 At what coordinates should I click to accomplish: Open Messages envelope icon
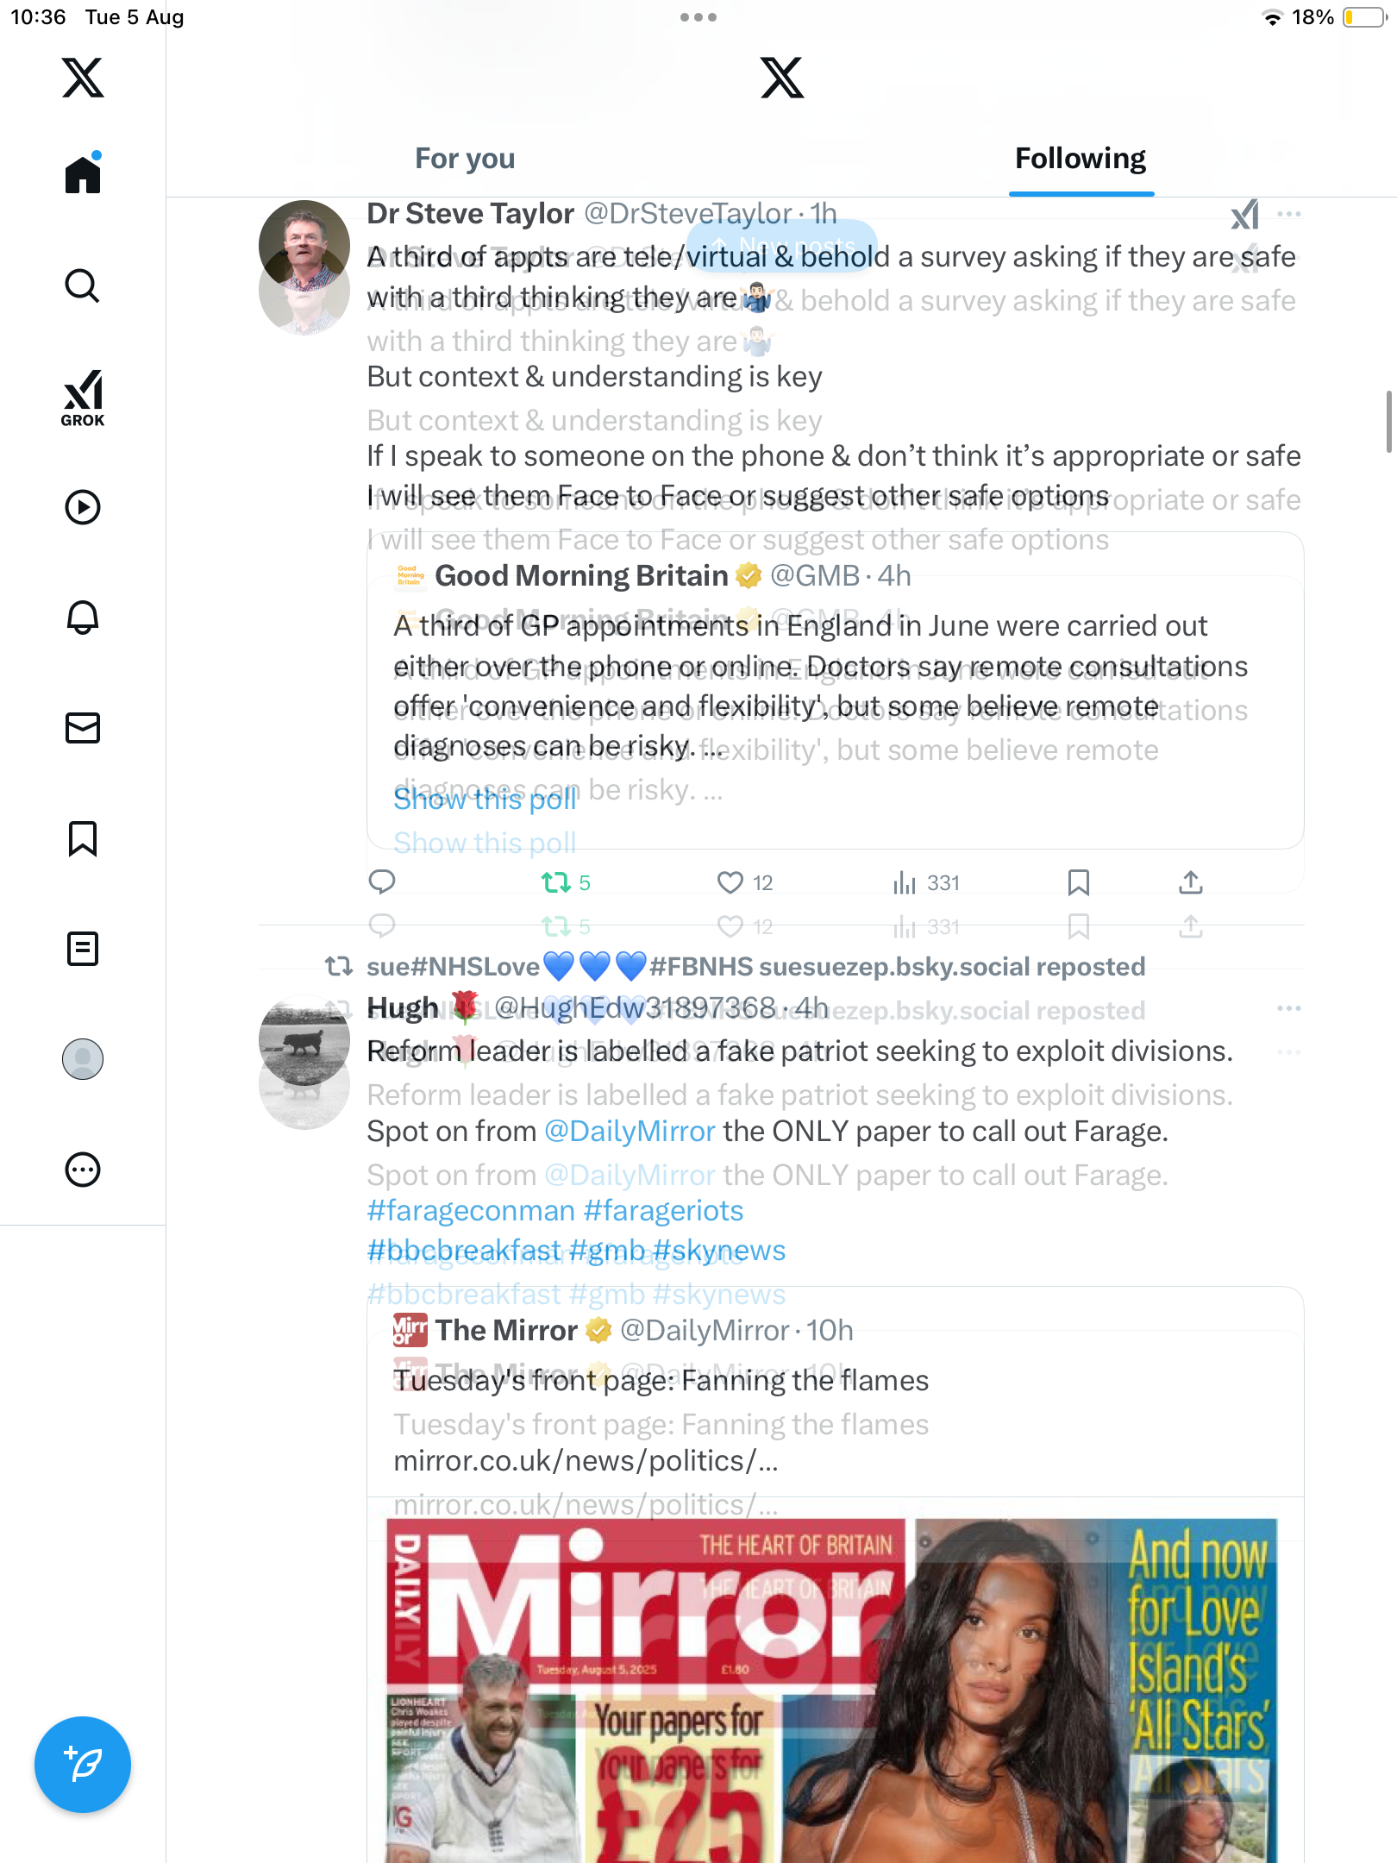coord(83,728)
